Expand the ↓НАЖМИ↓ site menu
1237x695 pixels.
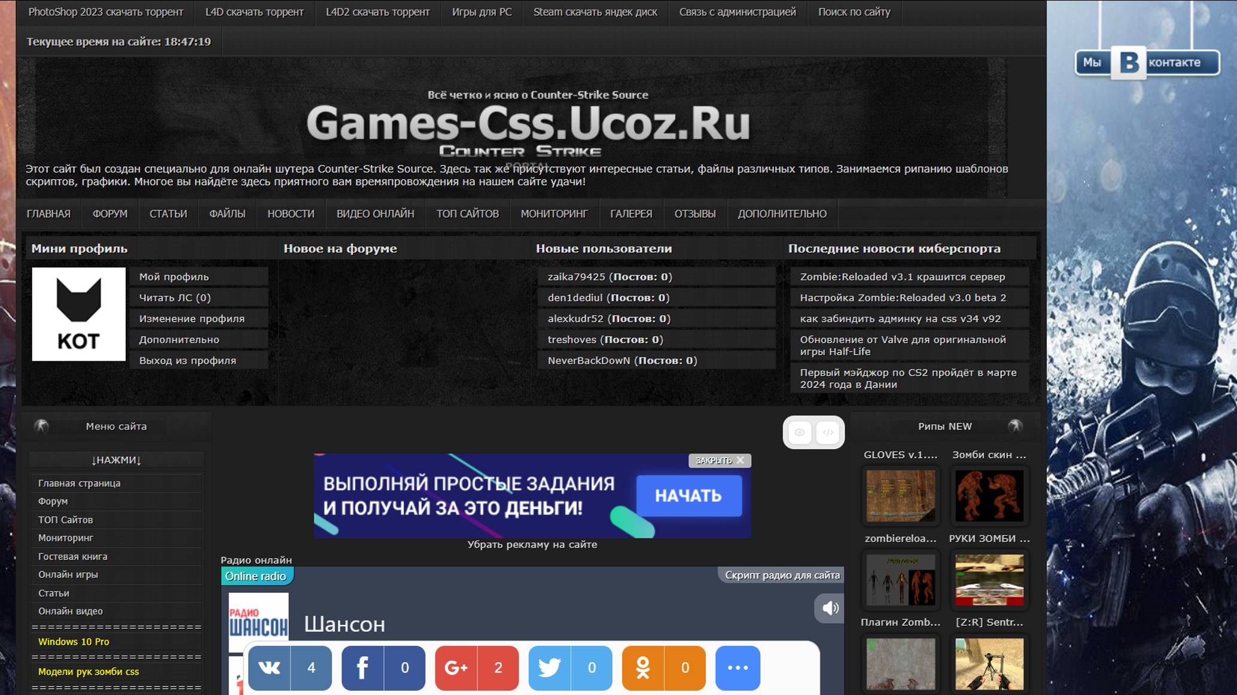[x=116, y=459]
